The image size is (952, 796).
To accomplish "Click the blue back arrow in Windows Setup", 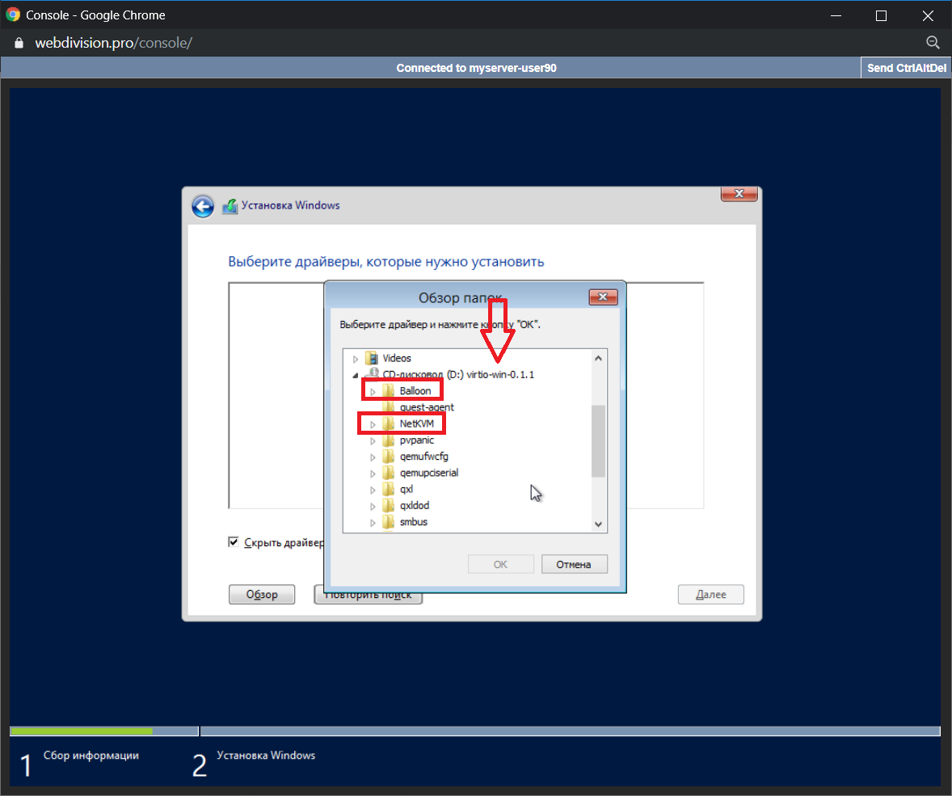I will 202,206.
